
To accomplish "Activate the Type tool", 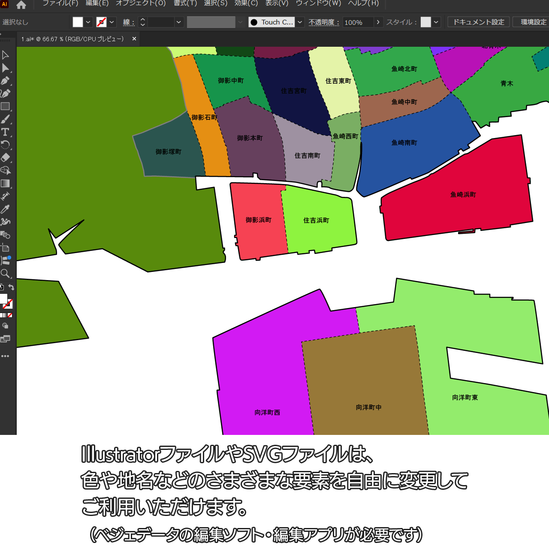I will tap(5, 132).
